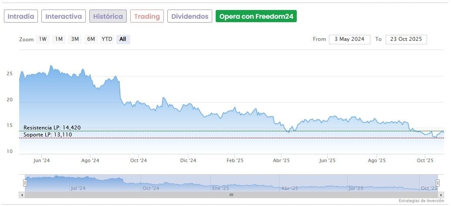Click the scrollbar left arrow
451x206 pixels.
(x=22, y=195)
